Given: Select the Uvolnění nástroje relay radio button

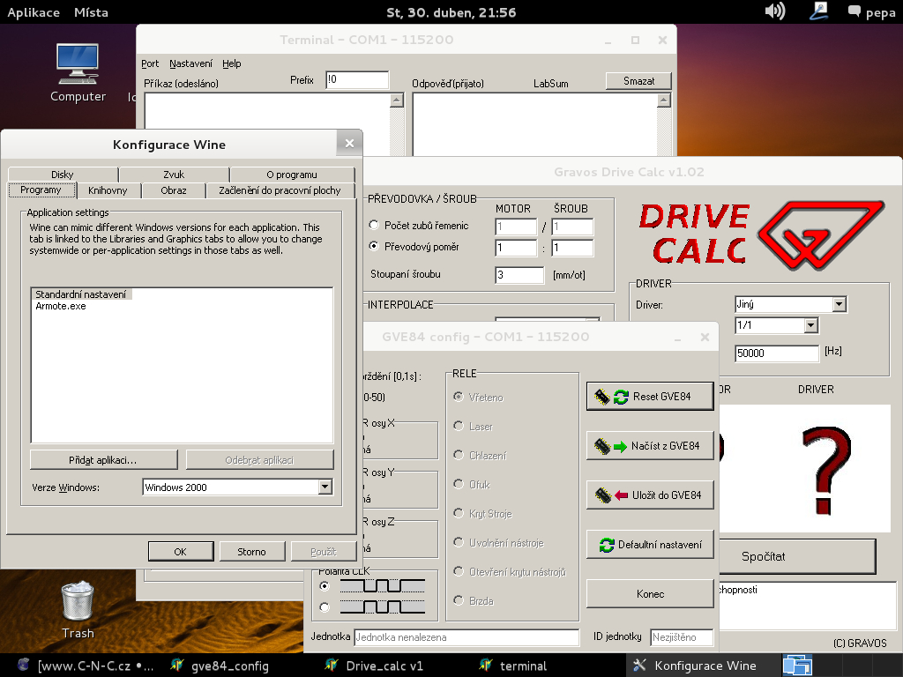Looking at the screenshot, I should (x=459, y=542).
